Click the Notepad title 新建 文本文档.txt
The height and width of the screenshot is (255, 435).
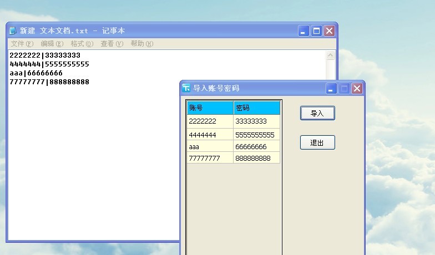tap(54, 31)
